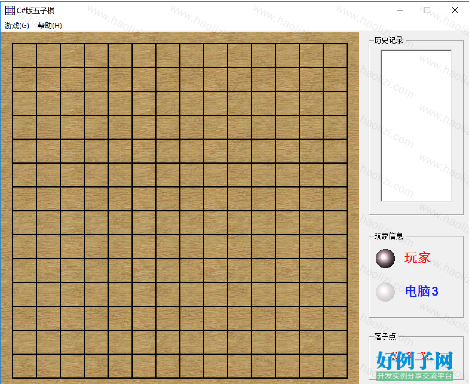This screenshot has height=384, width=469.
Task: Click the top-right corner intersection of the board
Action: [x=347, y=44]
